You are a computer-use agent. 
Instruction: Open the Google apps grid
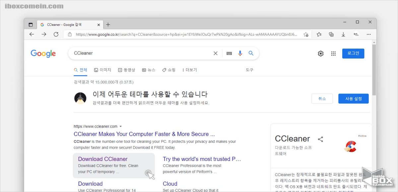click(333, 53)
